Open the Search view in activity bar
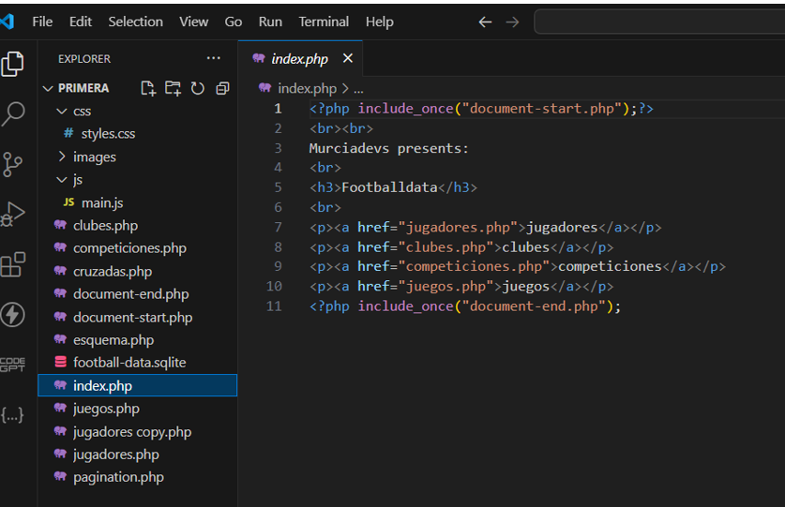 tap(13, 114)
